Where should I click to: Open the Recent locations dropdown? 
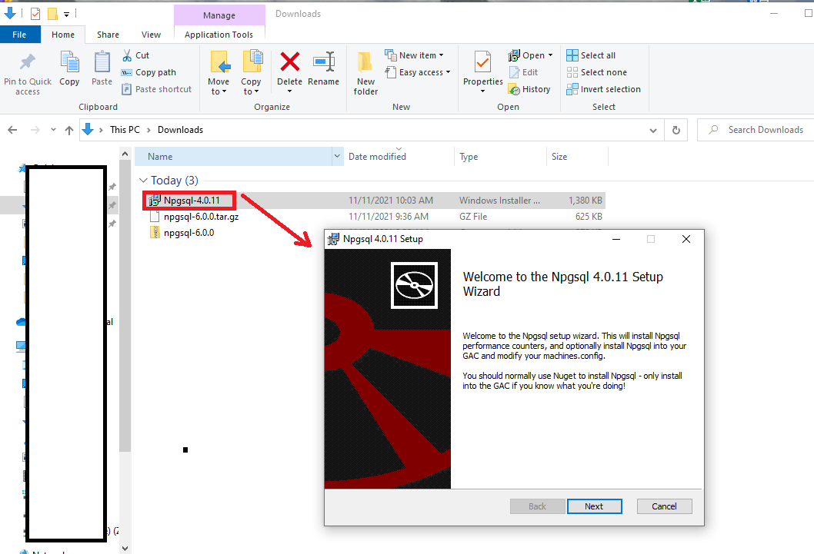(53, 130)
